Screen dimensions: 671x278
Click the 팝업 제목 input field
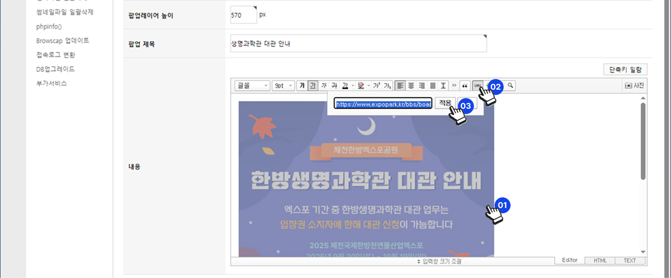click(358, 44)
